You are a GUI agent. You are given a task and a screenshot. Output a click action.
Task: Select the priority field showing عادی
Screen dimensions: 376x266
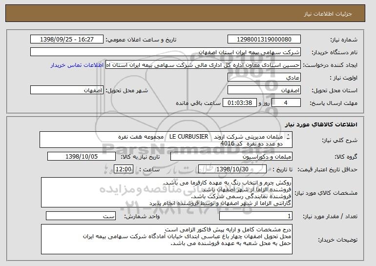click(264, 78)
